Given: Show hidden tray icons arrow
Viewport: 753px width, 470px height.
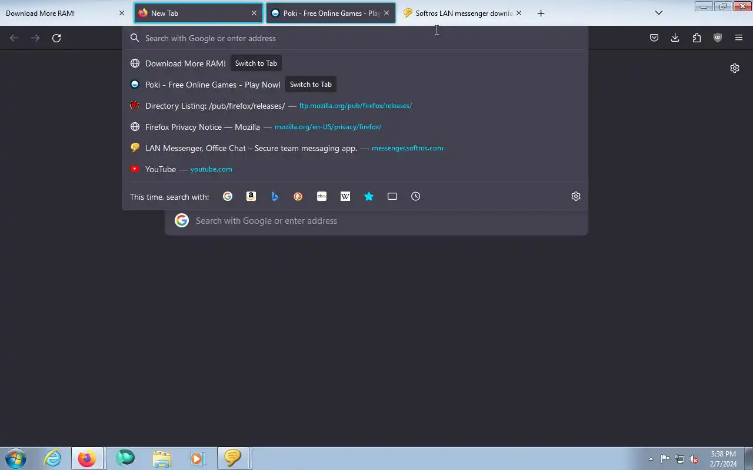Looking at the screenshot, I should tap(651, 459).
